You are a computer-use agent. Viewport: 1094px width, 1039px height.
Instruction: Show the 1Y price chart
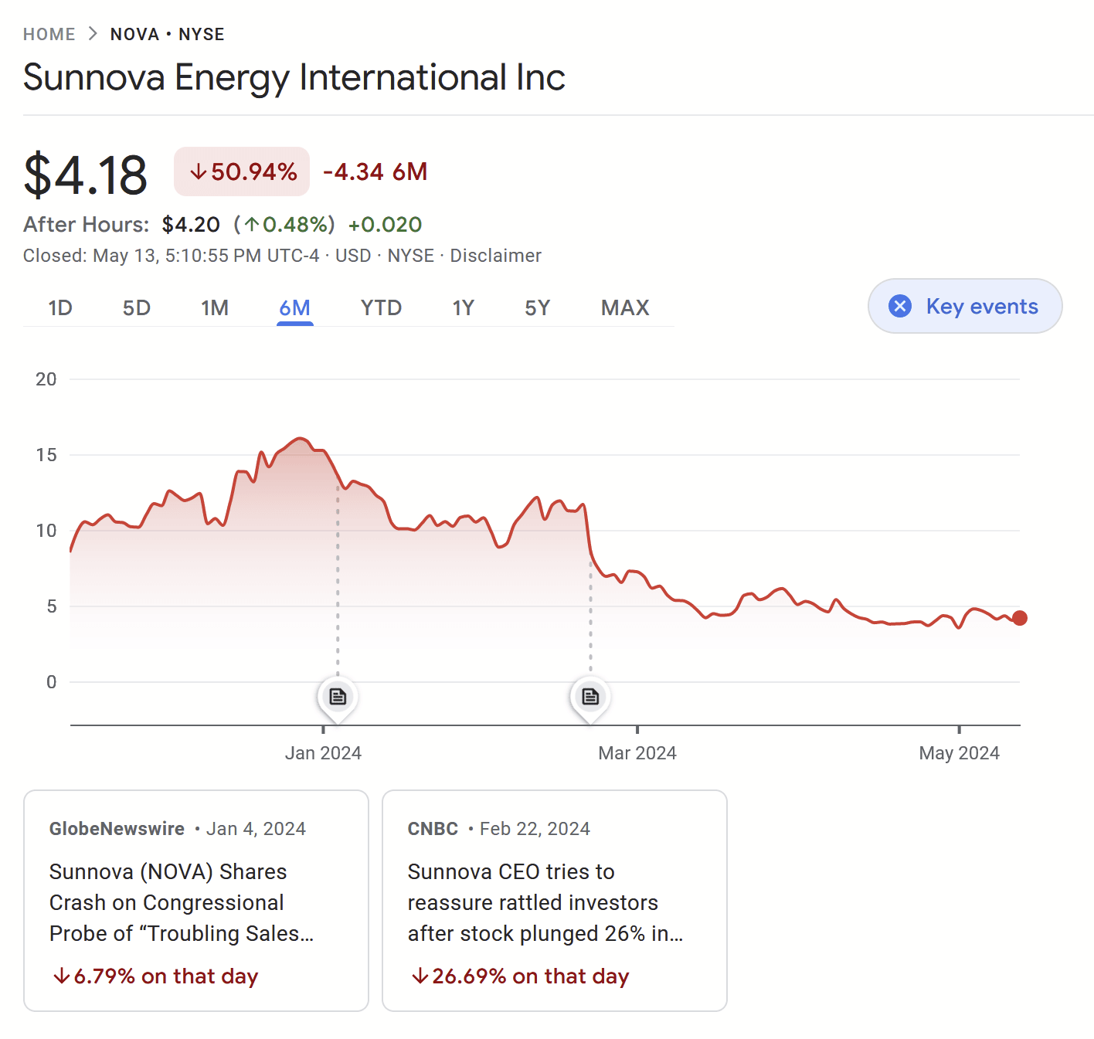coord(463,308)
